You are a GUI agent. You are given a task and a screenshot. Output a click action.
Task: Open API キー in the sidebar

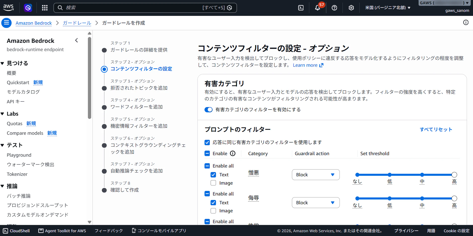click(16, 102)
